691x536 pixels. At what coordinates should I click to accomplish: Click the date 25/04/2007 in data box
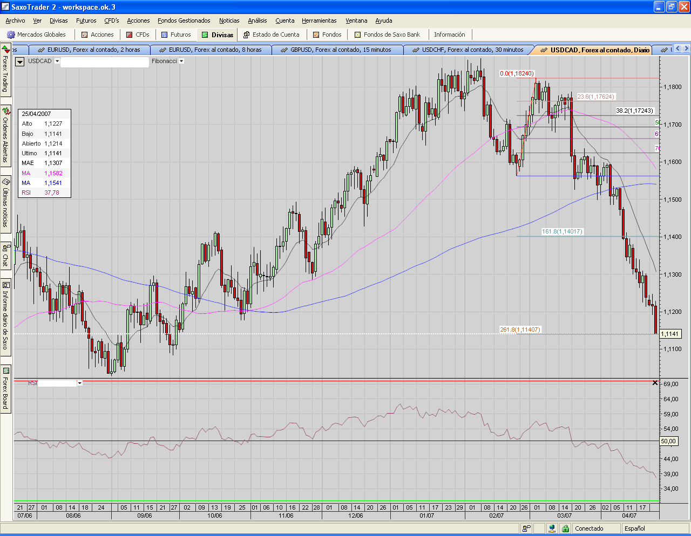pos(36,114)
